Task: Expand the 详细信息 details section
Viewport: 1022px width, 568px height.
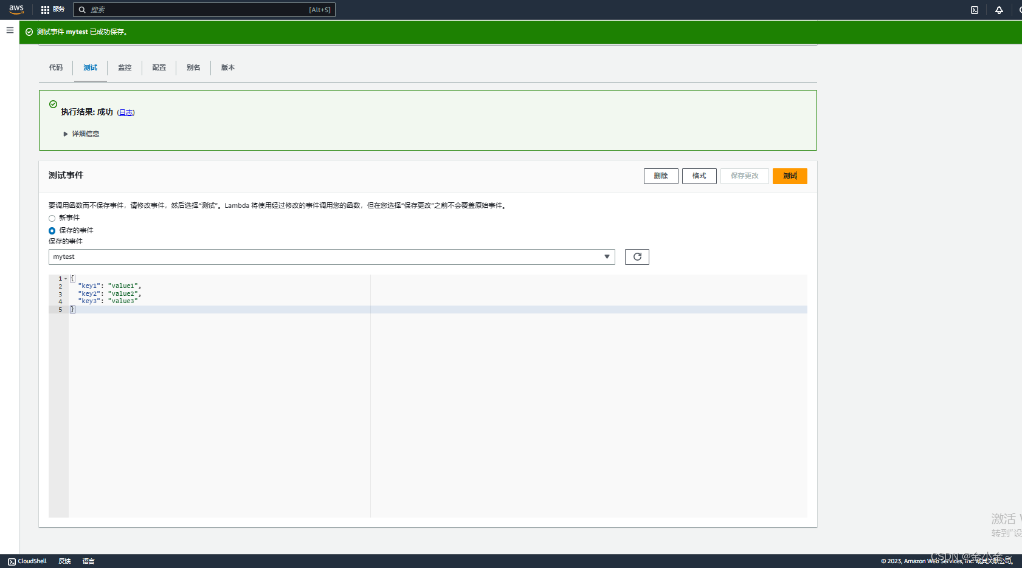Action: tap(81, 134)
